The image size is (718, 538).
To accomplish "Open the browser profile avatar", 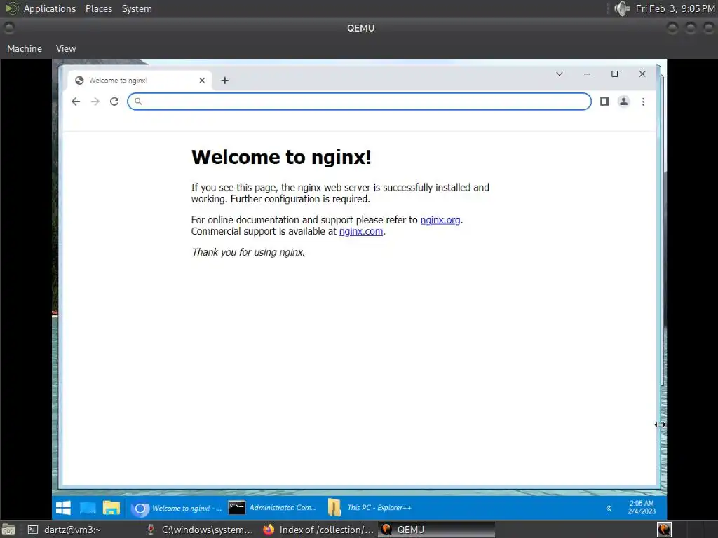I will tap(623, 102).
